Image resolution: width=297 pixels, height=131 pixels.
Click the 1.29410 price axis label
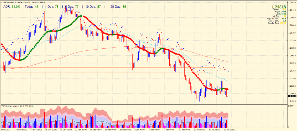(x=292, y=10)
